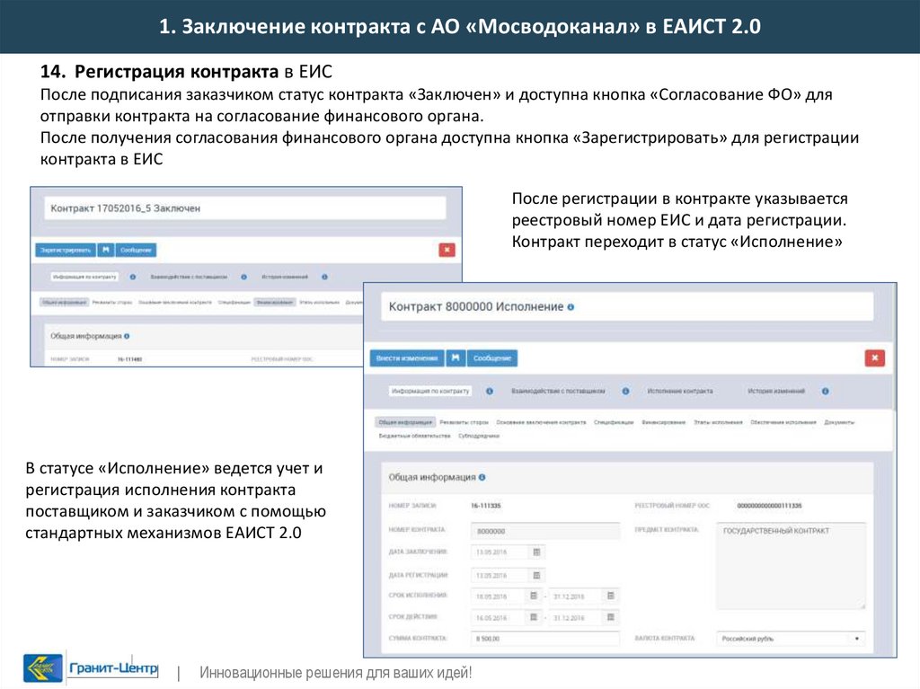Open Реквизиты сторон subtab in Заключен window
The width and height of the screenshot is (920, 689).
[x=112, y=302]
